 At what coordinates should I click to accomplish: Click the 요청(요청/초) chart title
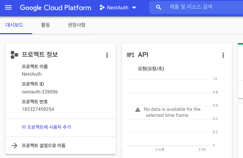coord(151,69)
